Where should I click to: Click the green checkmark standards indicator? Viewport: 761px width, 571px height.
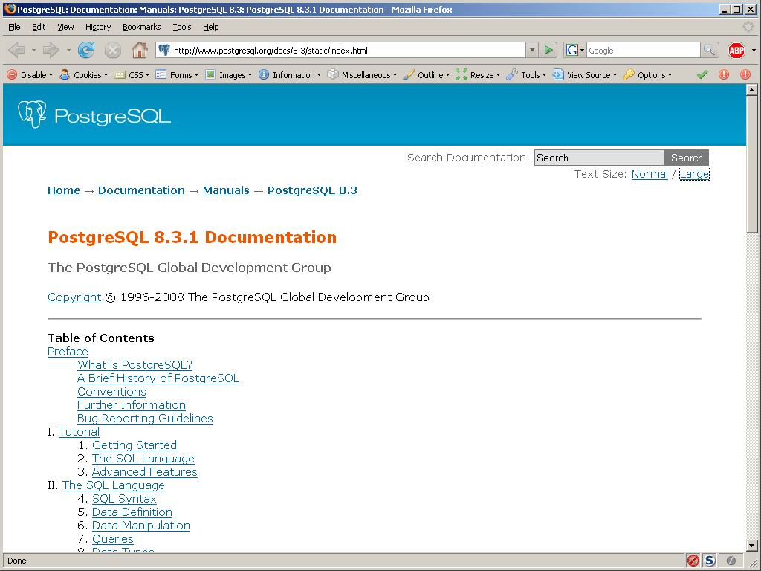point(702,75)
